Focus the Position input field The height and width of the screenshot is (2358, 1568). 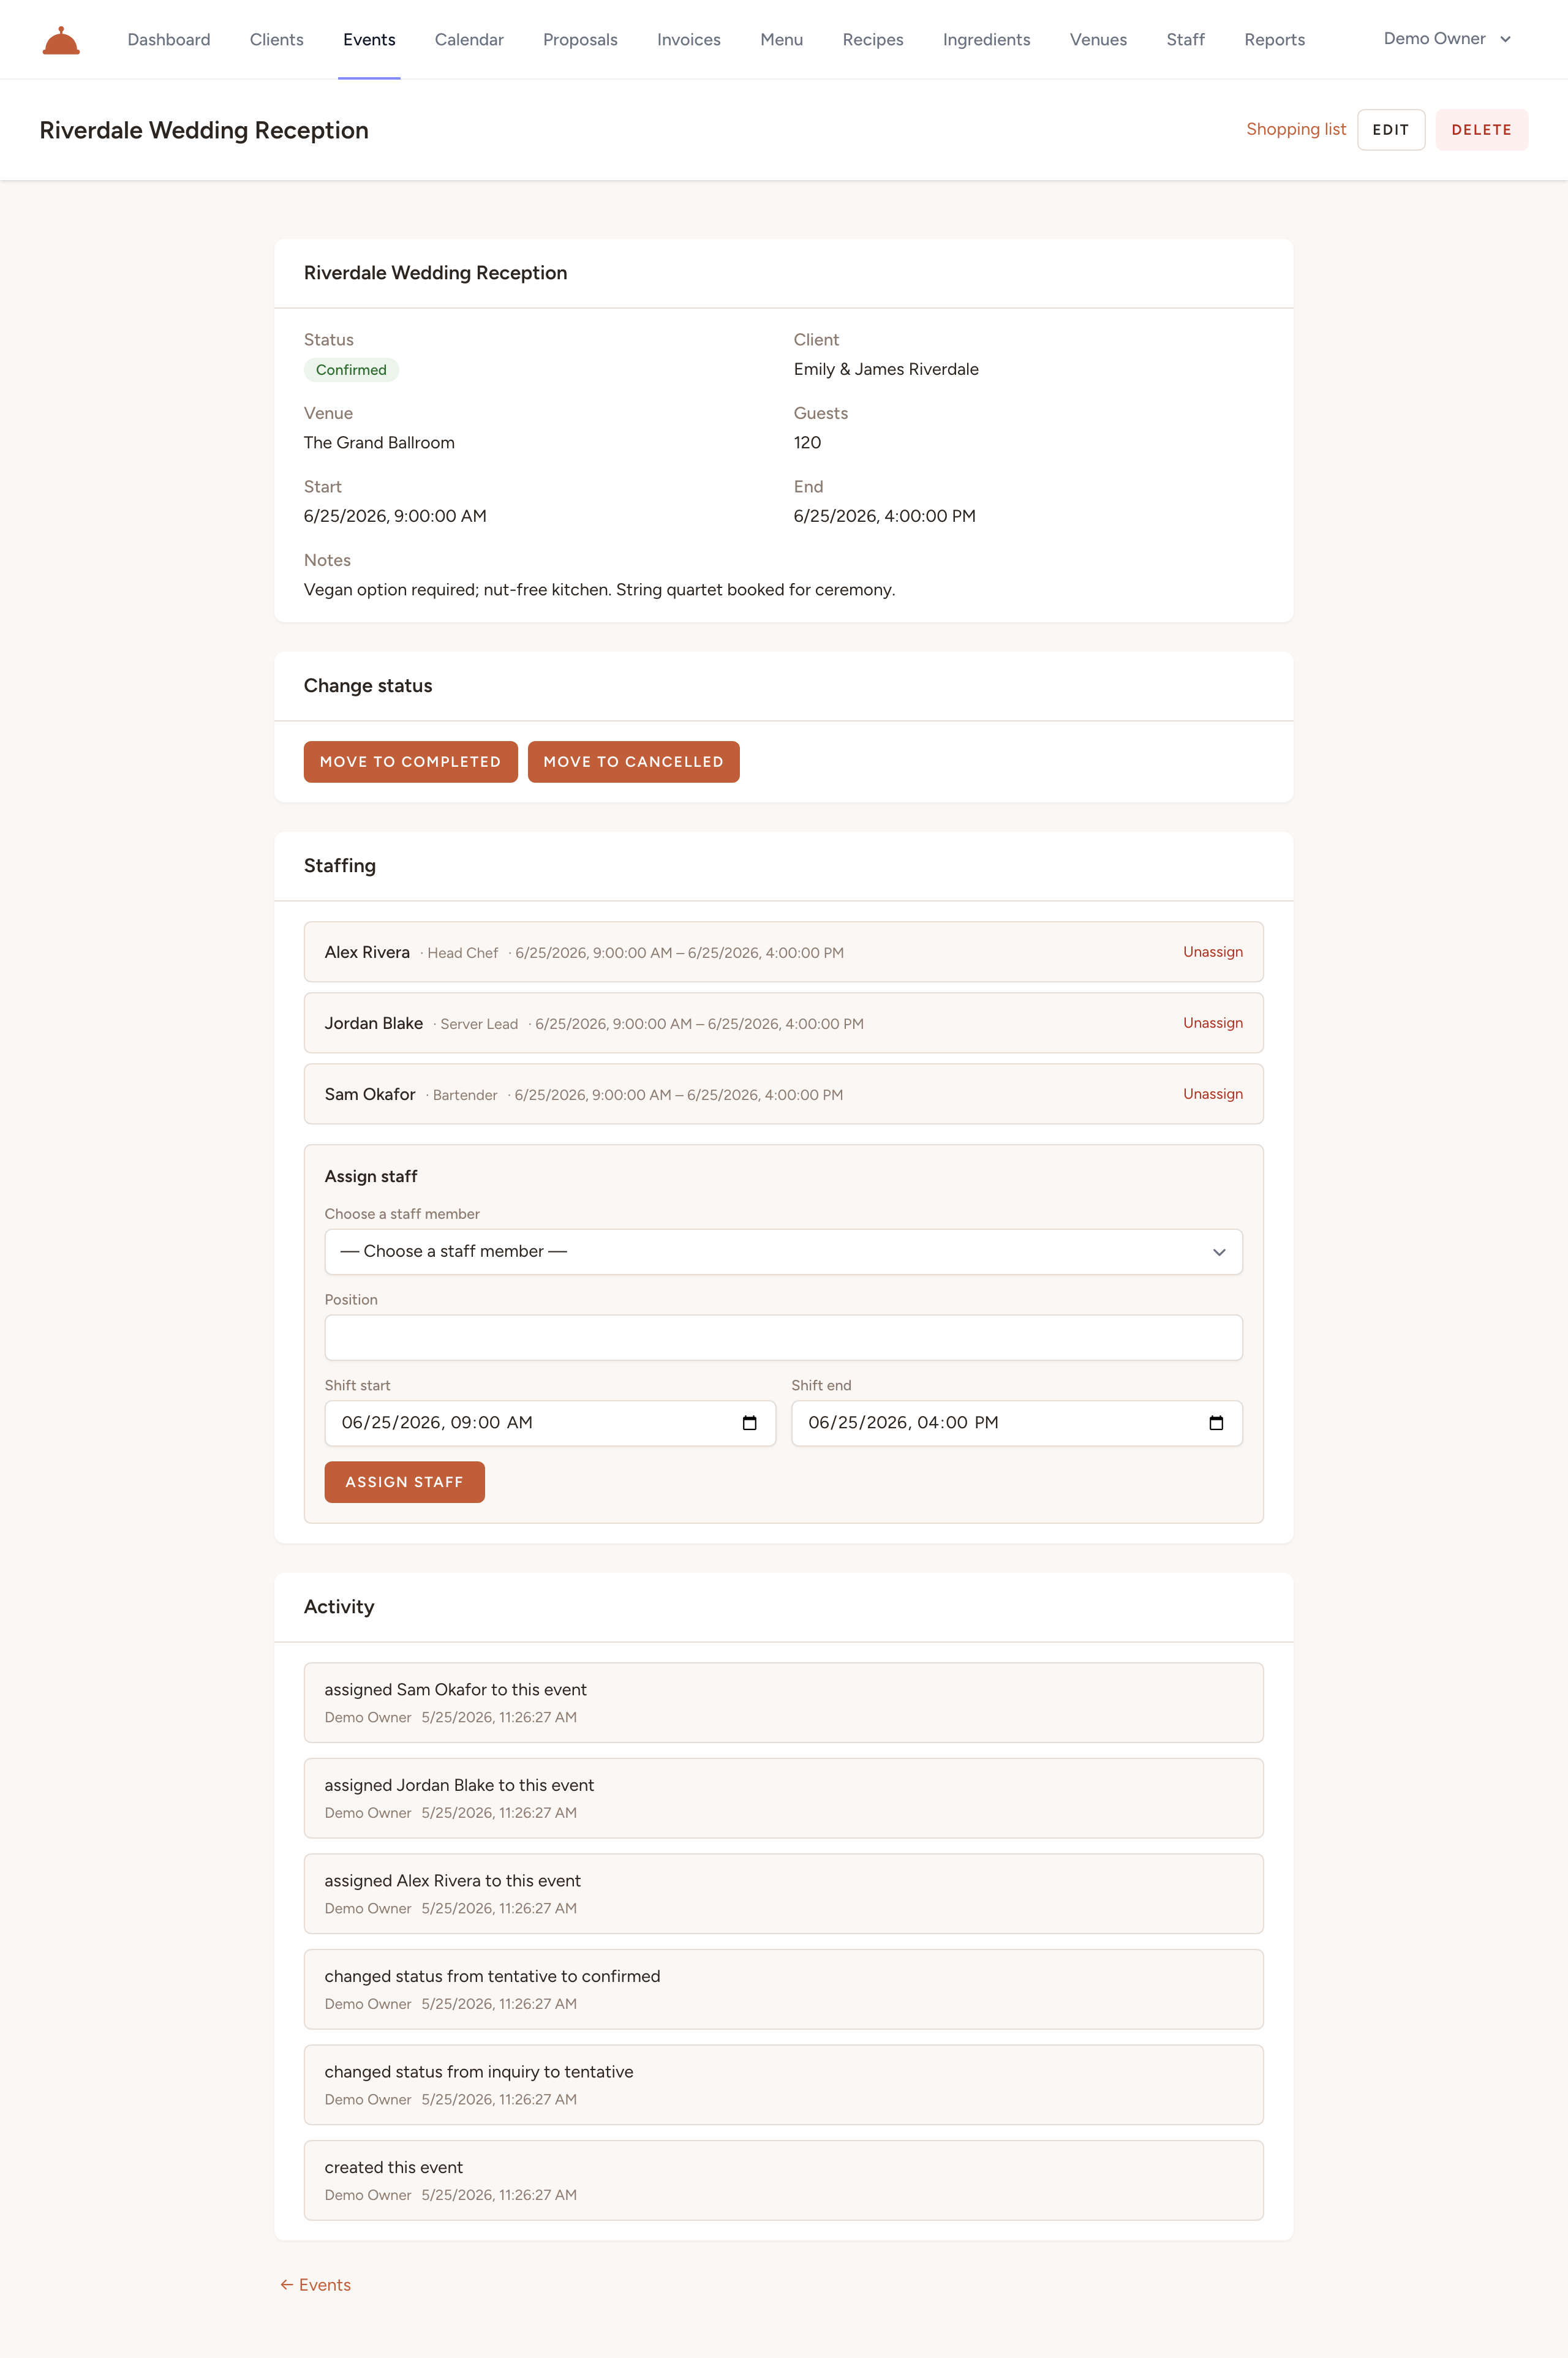(x=783, y=1338)
